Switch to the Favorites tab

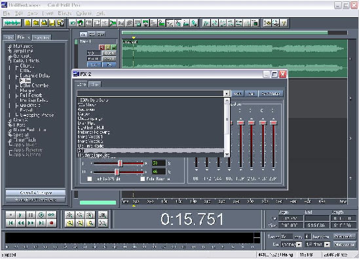[x=42, y=37]
